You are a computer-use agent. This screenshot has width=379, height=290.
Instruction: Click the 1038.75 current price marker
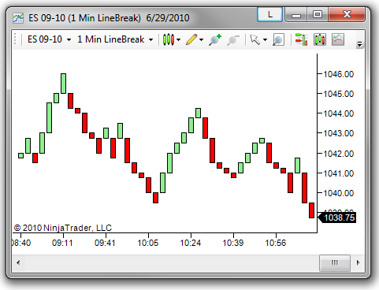coord(337,217)
